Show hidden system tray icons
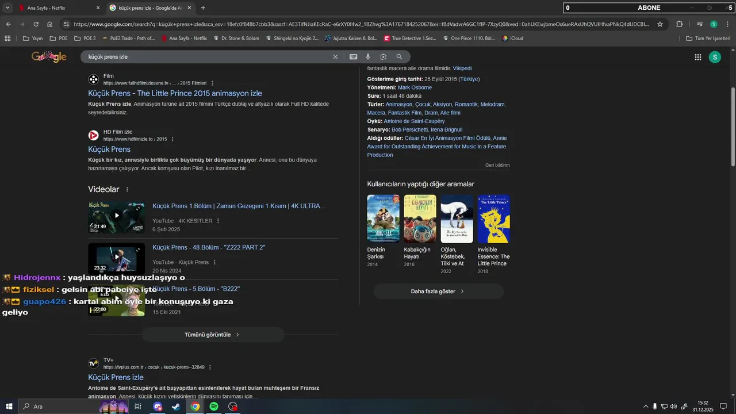The image size is (736, 414). point(645,407)
